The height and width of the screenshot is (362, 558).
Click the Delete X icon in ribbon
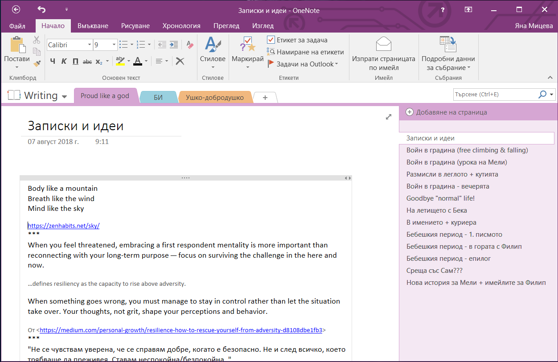click(x=180, y=61)
